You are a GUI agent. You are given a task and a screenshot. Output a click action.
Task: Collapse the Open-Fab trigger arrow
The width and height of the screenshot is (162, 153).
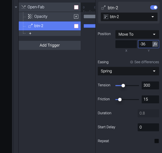(x=16, y=7)
